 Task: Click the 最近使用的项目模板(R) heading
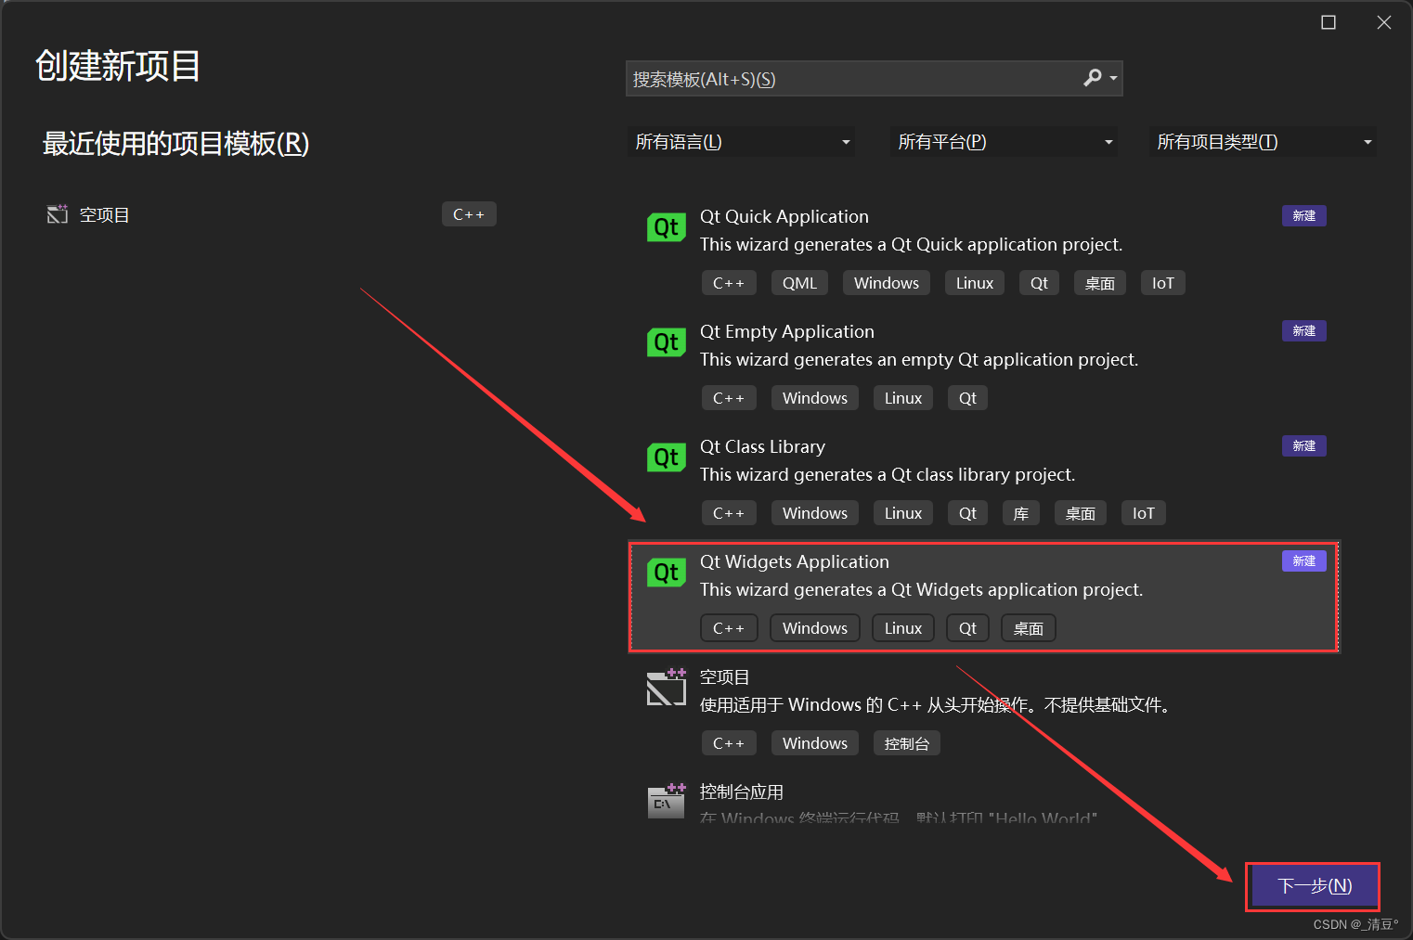tap(175, 143)
